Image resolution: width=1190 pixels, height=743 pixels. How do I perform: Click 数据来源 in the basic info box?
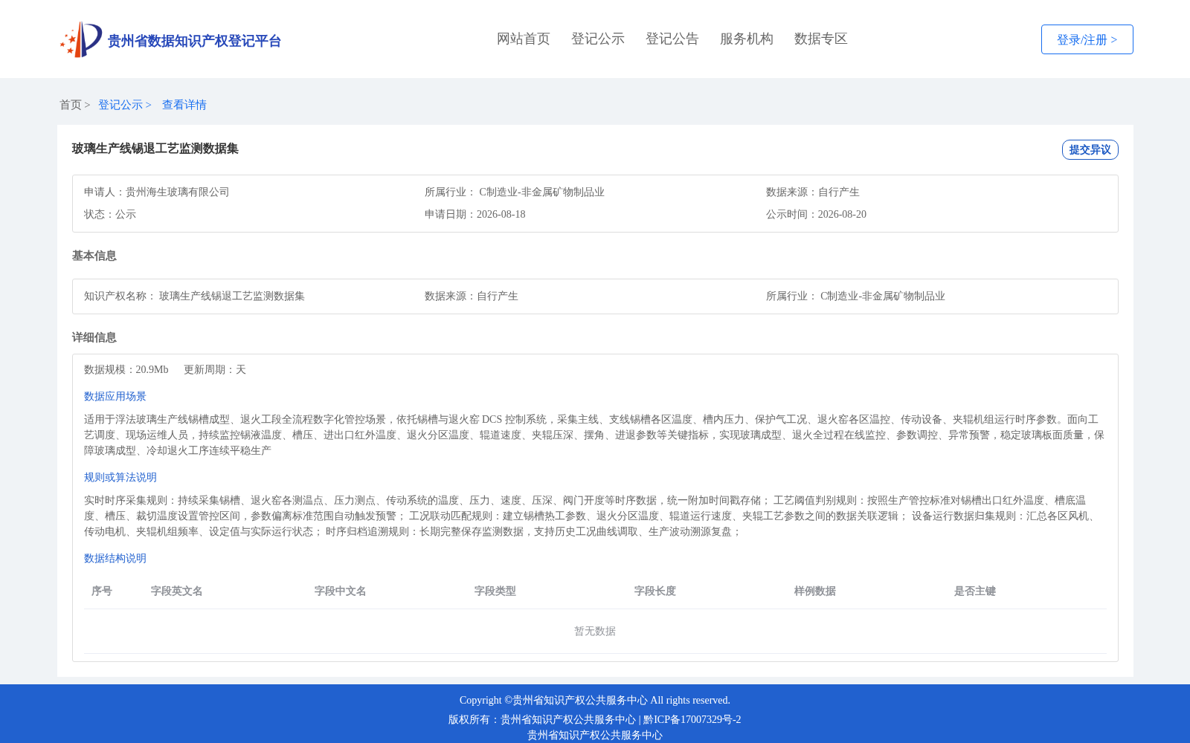tap(472, 296)
